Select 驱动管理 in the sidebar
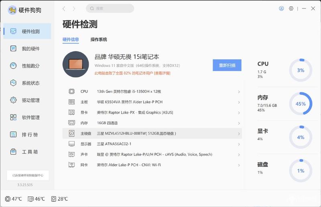The height and width of the screenshot is (207, 321). tap(27, 100)
